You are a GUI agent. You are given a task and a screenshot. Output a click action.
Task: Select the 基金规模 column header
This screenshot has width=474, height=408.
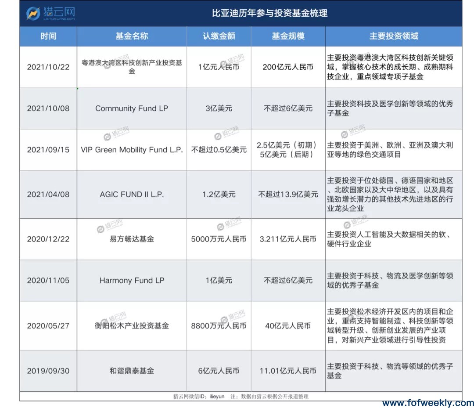(x=288, y=36)
